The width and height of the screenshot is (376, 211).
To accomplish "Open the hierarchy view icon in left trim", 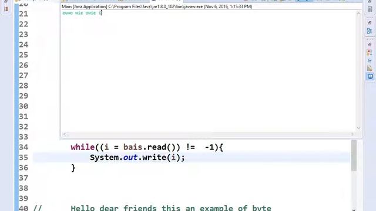I will pyautogui.click(x=6, y=9).
